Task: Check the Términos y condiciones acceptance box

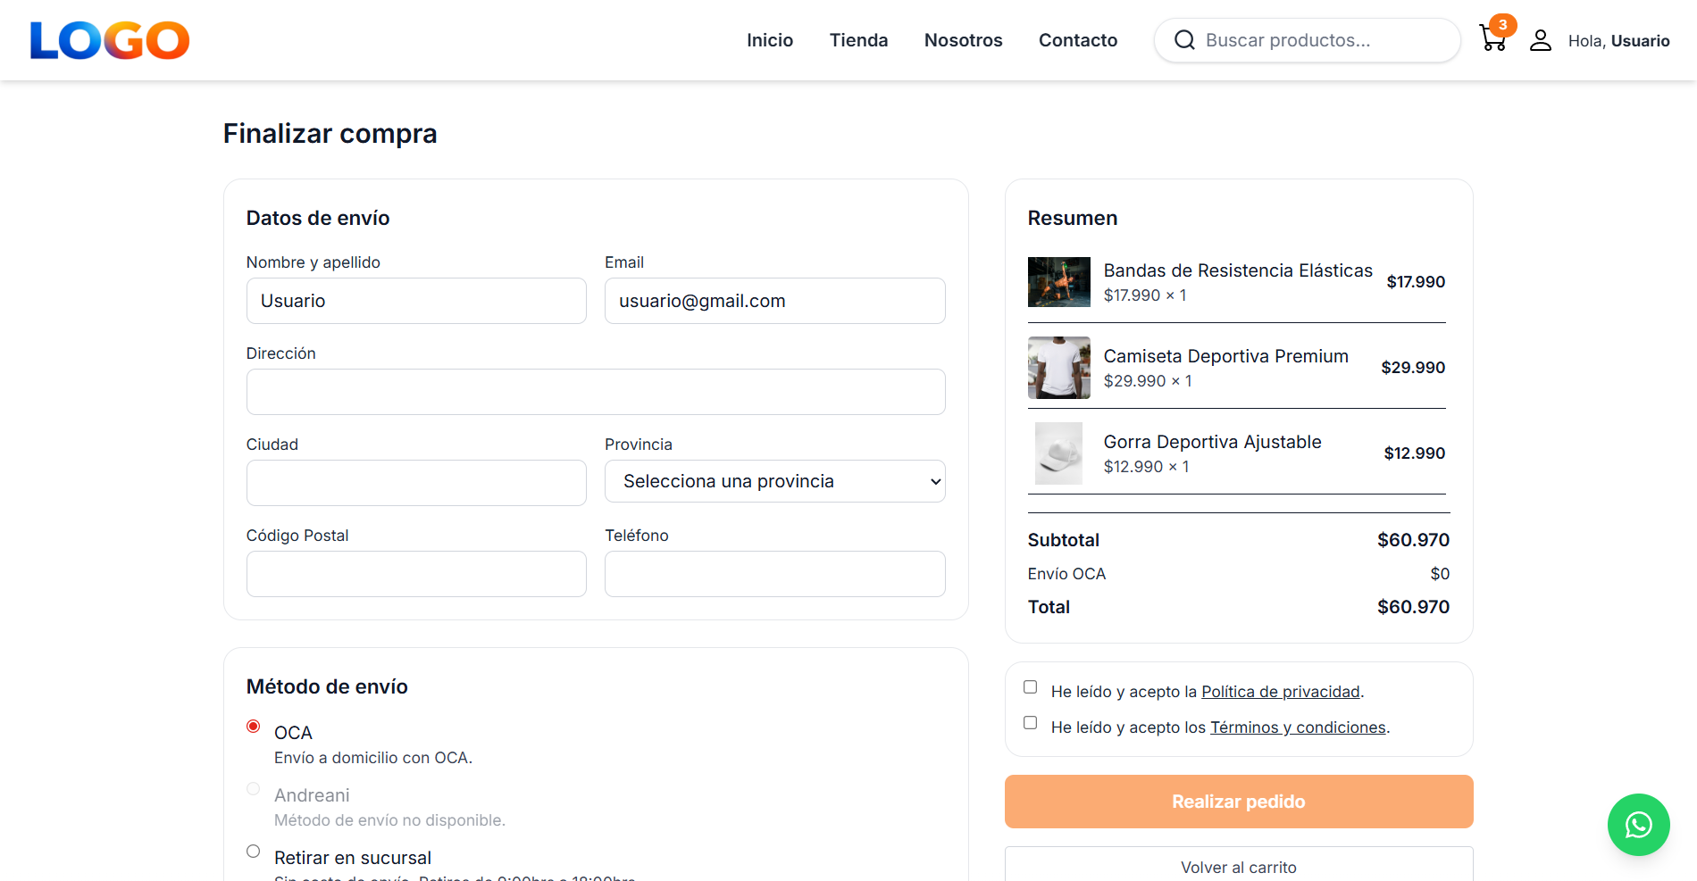Action: pos(1030,722)
